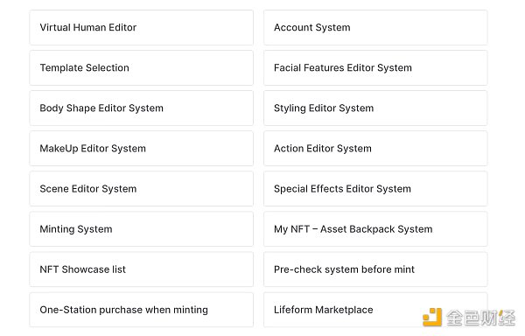
Task: Open One-Station purchase when minting
Action: tap(141, 310)
